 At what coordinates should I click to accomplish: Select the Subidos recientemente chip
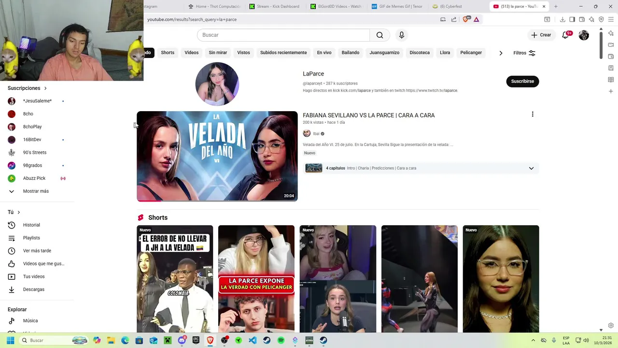[283, 53]
